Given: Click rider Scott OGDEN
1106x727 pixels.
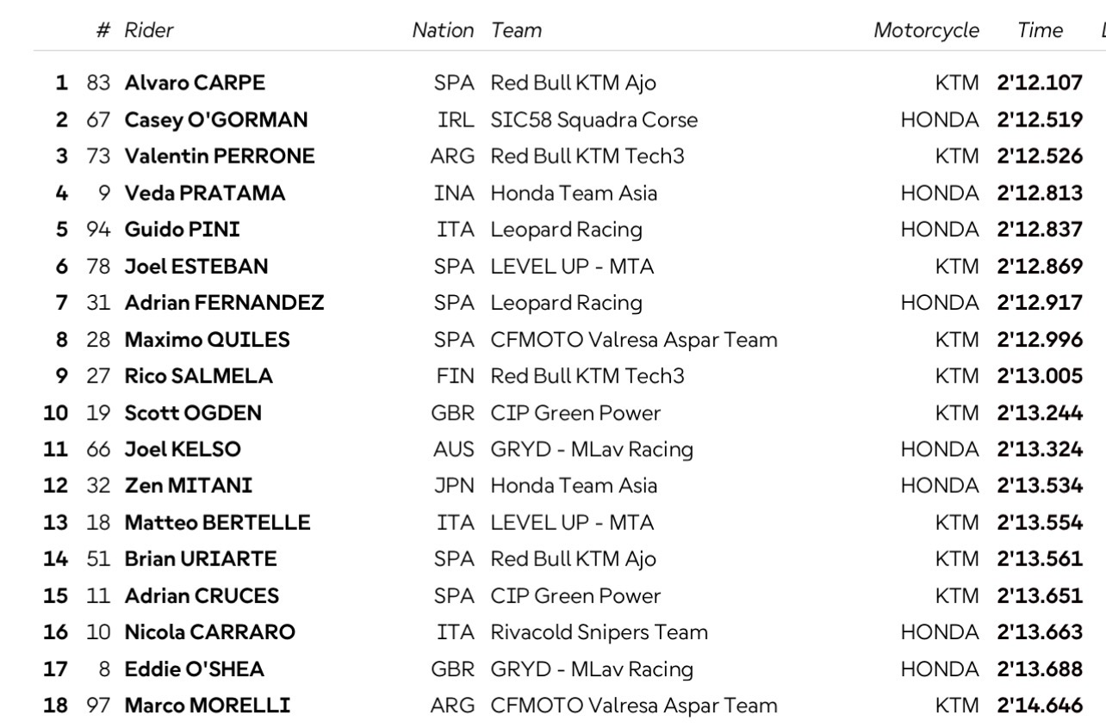Looking at the screenshot, I should point(193,413).
